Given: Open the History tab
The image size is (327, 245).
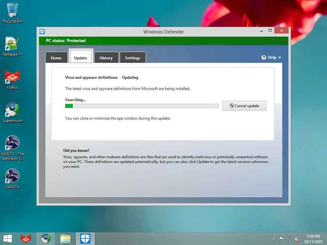Looking at the screenshot, I should tap(106, 57).
